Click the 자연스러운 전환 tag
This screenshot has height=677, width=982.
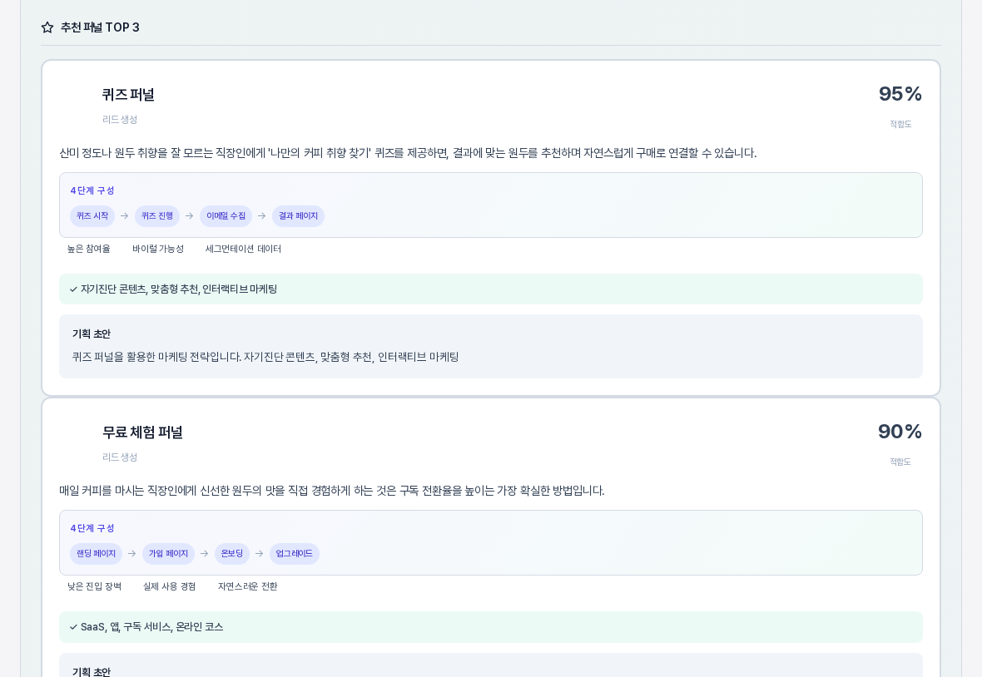[x=248, y=587]
